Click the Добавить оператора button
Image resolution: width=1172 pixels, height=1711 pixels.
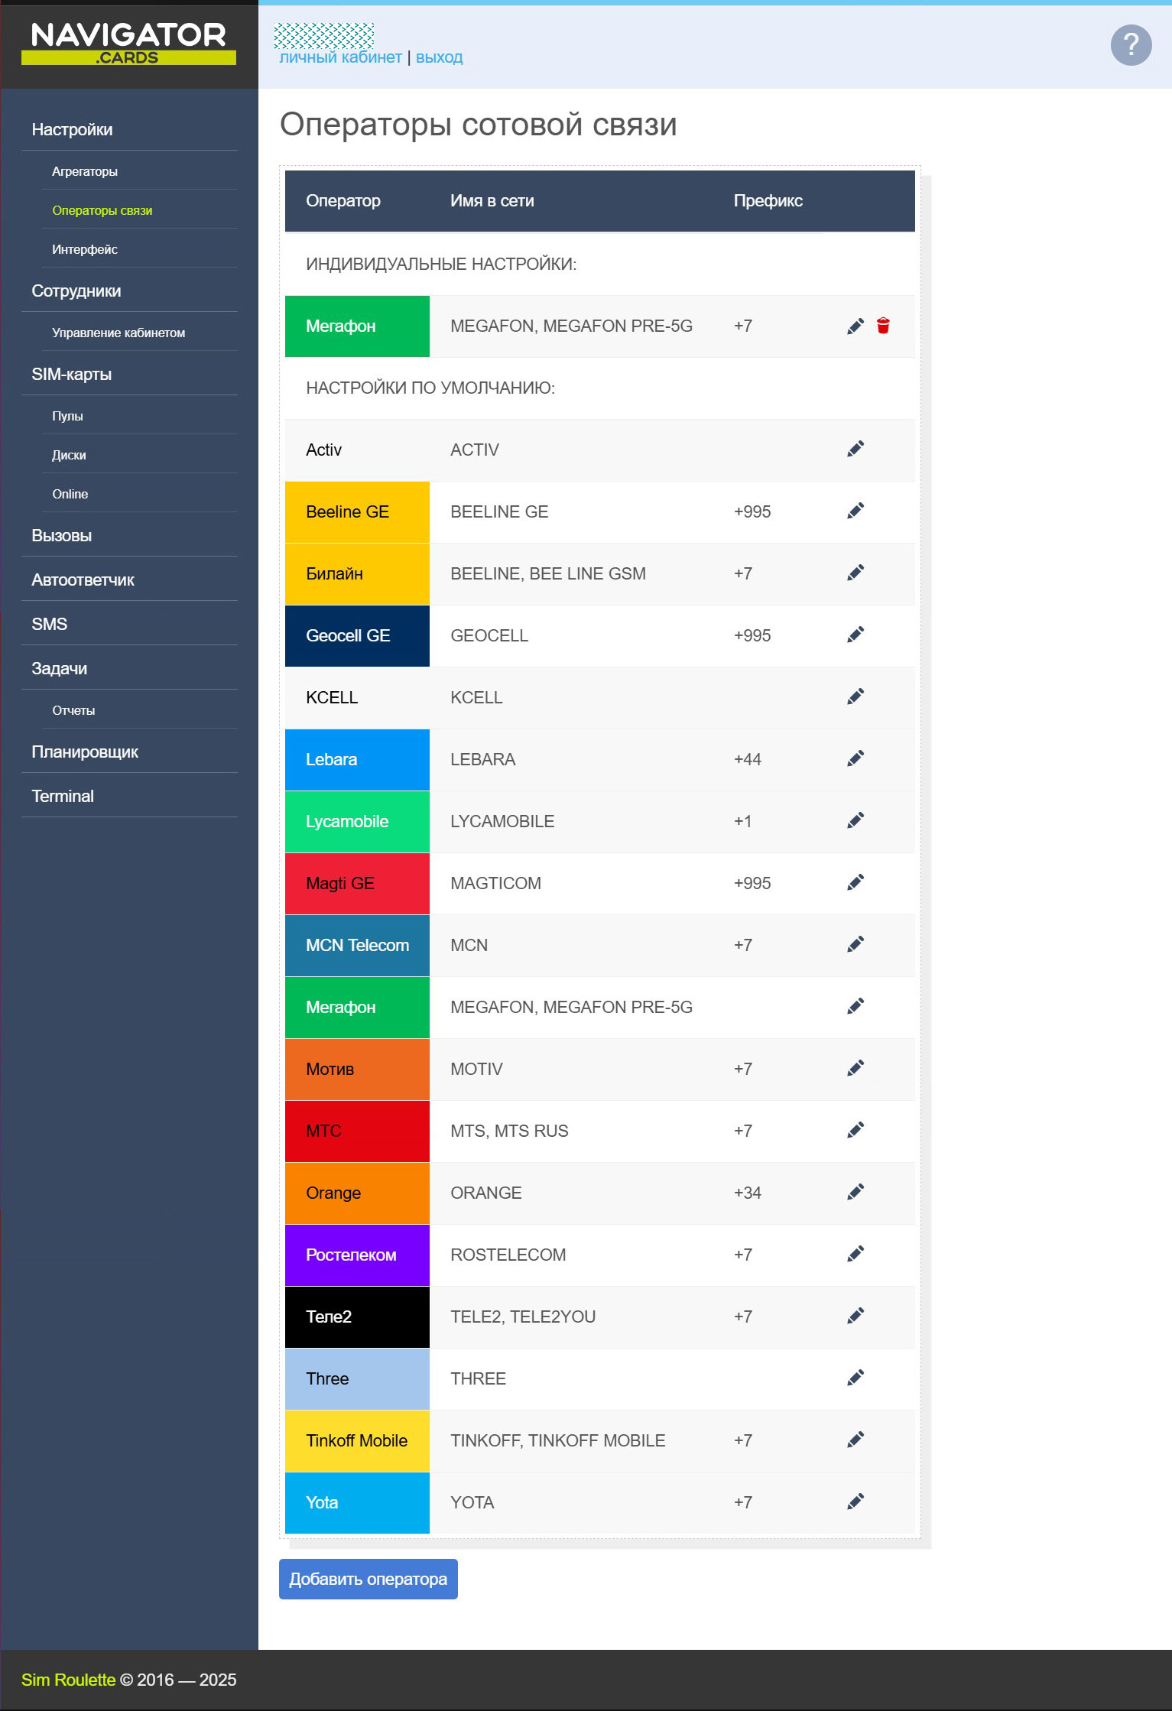(368, 1580)
